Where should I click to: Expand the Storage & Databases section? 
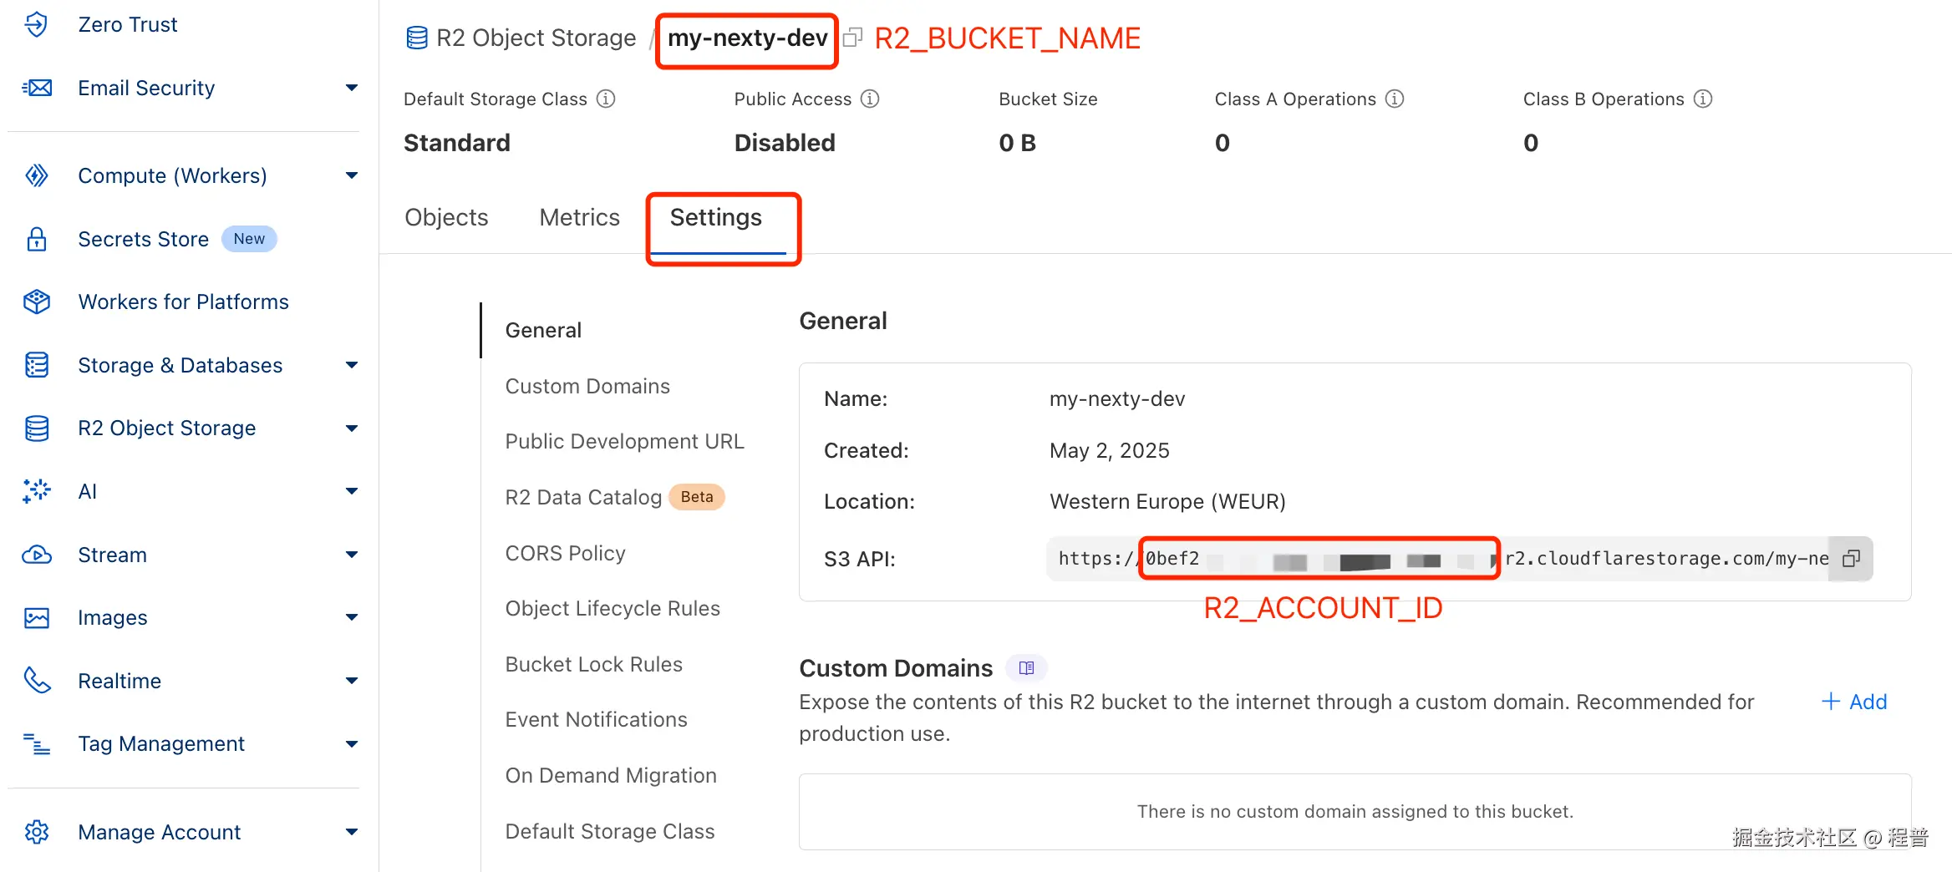(x=352, y=365)
